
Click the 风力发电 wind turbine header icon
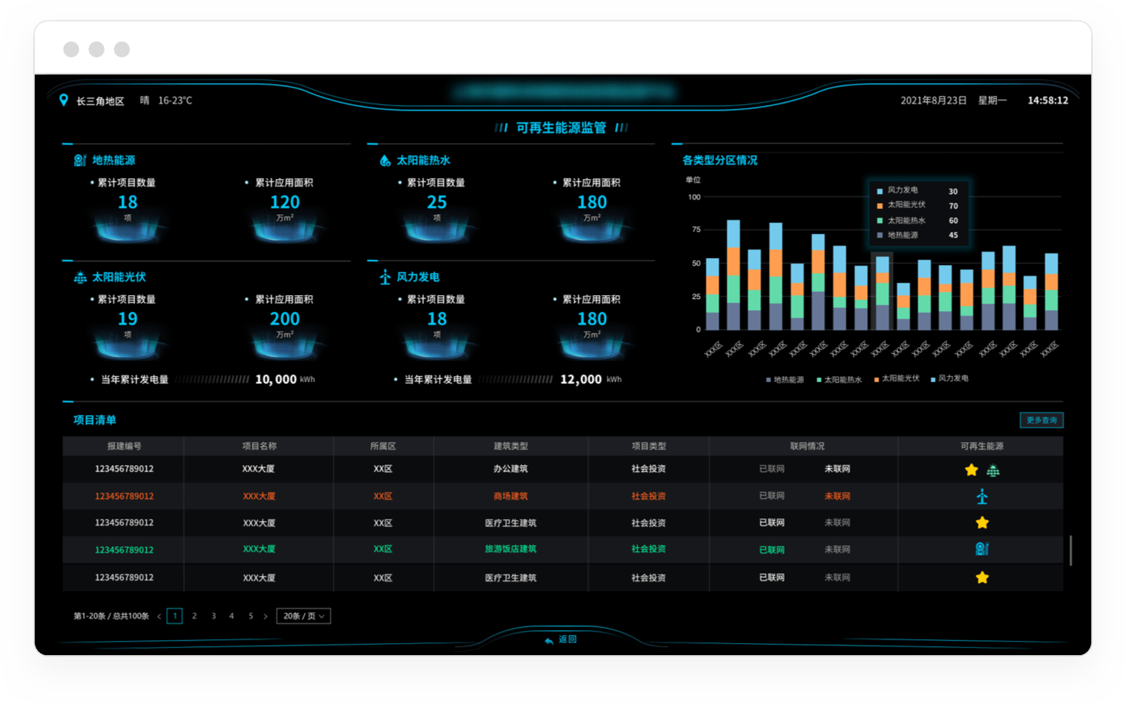tap(385, 277)
